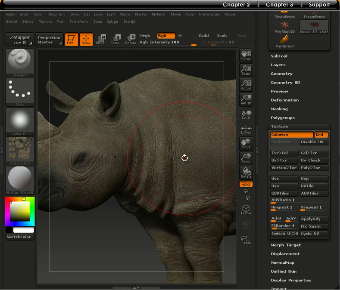Select the Zoom canvas icon
The height and width of the screenshot is (290, 340).
point(246,70)
